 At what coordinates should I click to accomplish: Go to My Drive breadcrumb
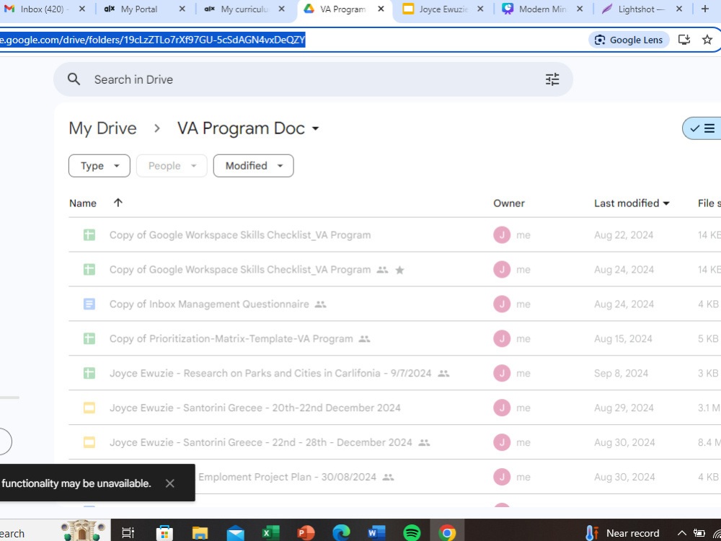[102, 128]
